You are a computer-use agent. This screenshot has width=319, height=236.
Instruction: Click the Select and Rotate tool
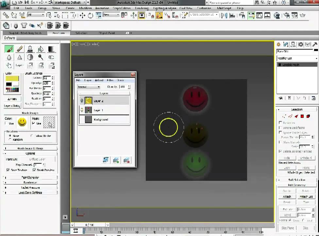pos(90,15)
